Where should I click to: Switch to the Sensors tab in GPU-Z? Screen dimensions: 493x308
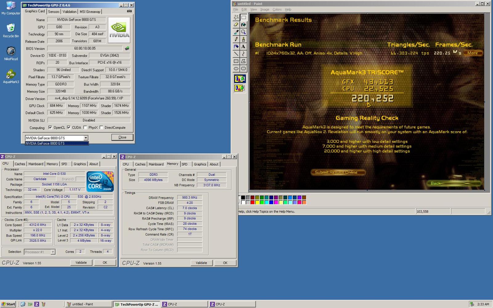(x=54, y=12)
